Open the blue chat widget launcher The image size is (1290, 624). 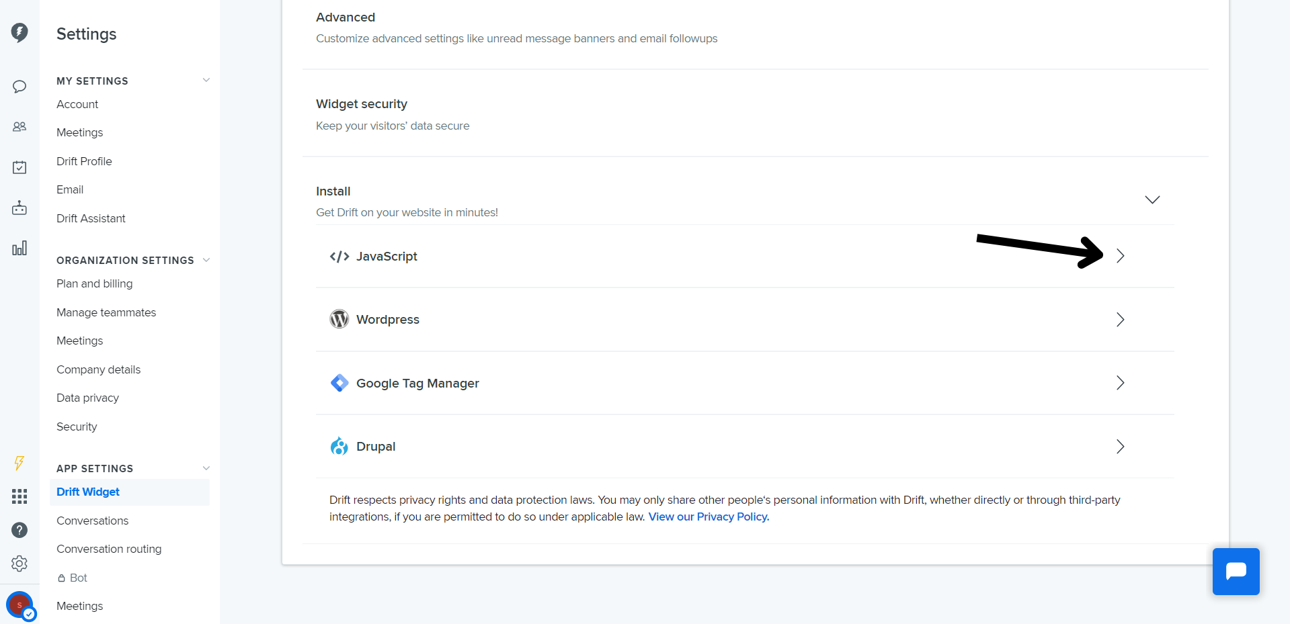1236,572
